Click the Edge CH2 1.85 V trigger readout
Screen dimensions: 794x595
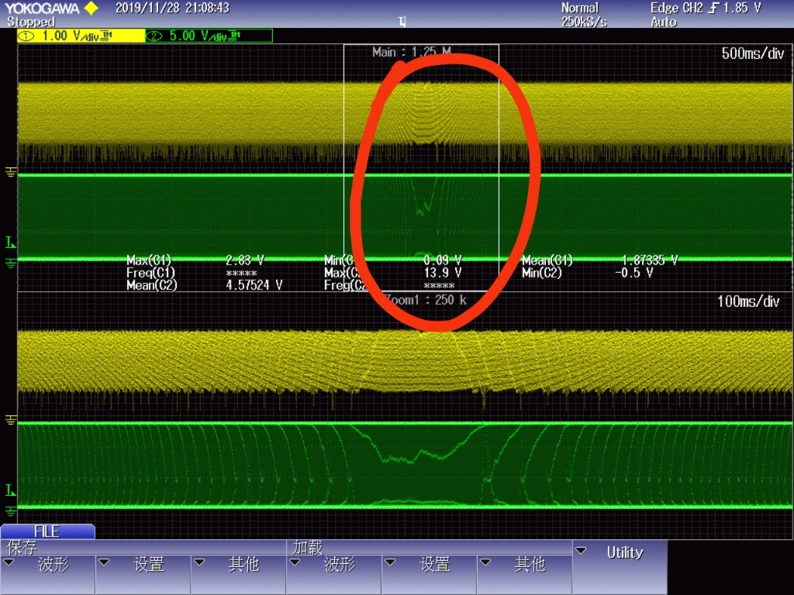pos(706,8)
